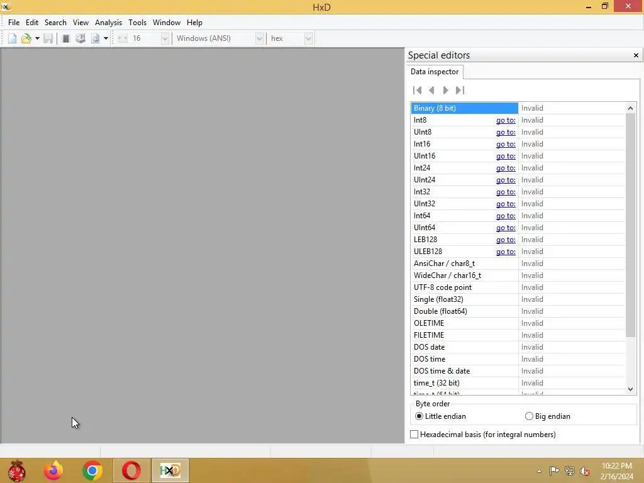This screenshot has width=644, height=483.
Task: Select the Binary (8 bit) row
Action: pos(518,108)
